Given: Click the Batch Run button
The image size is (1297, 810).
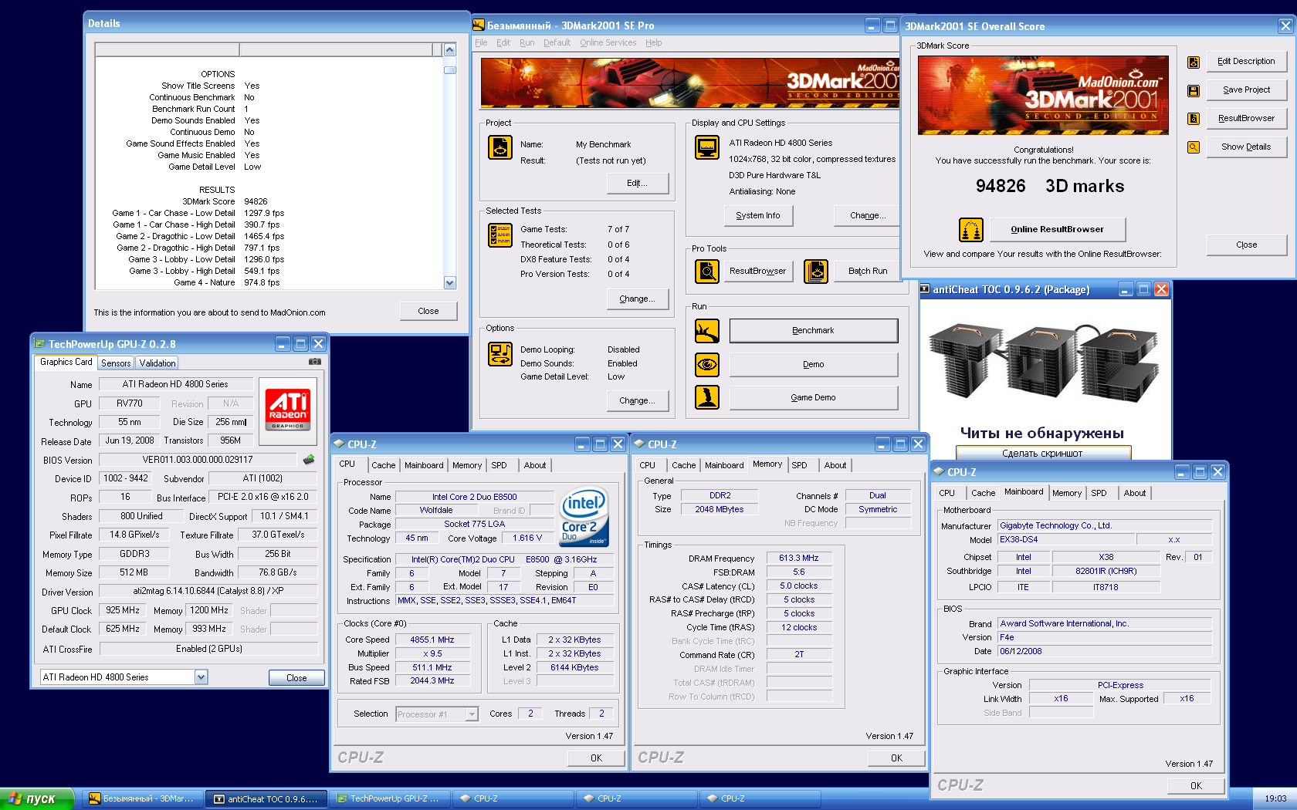Looking at the screenshot, I should (x=868, y=272).
